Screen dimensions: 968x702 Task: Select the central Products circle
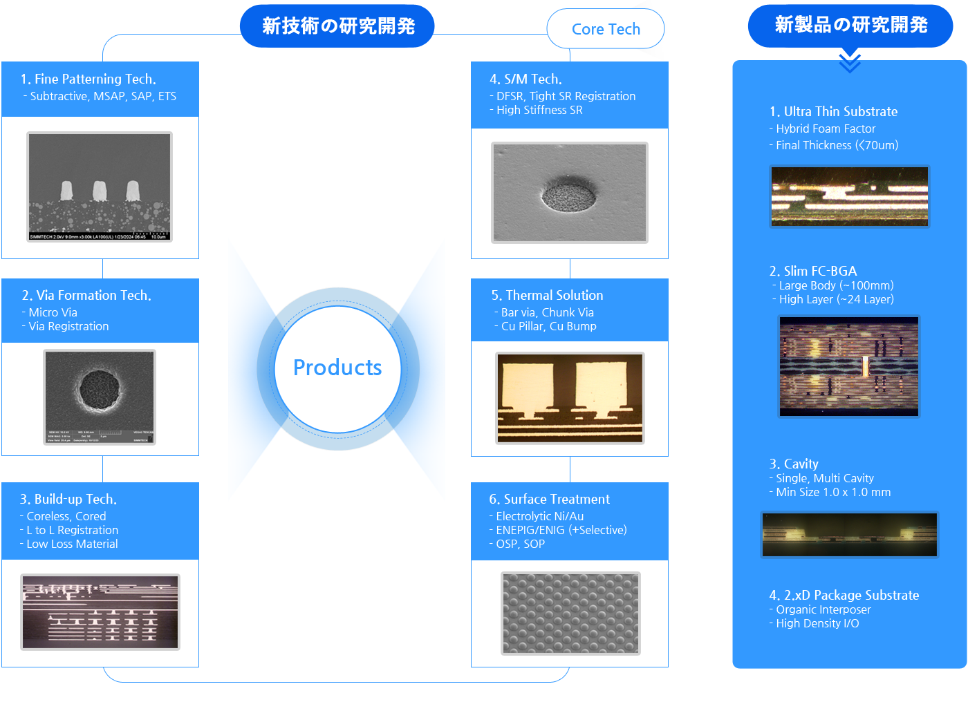(337, 368)
